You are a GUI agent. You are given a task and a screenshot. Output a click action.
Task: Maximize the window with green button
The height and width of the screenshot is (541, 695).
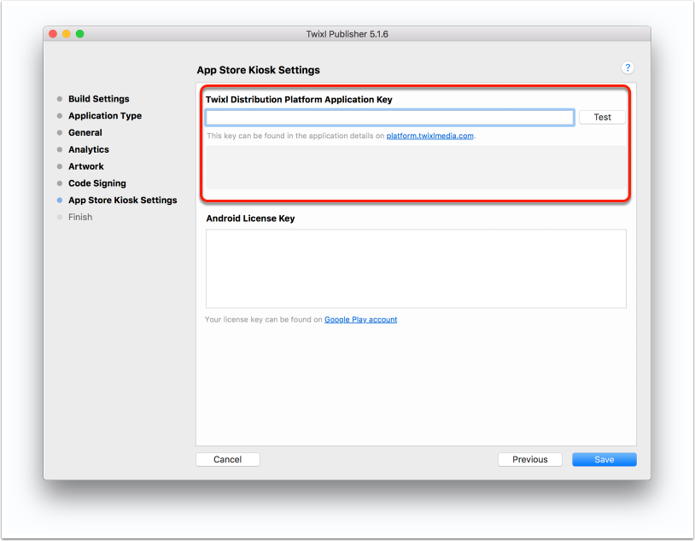(x=79, y=33)
